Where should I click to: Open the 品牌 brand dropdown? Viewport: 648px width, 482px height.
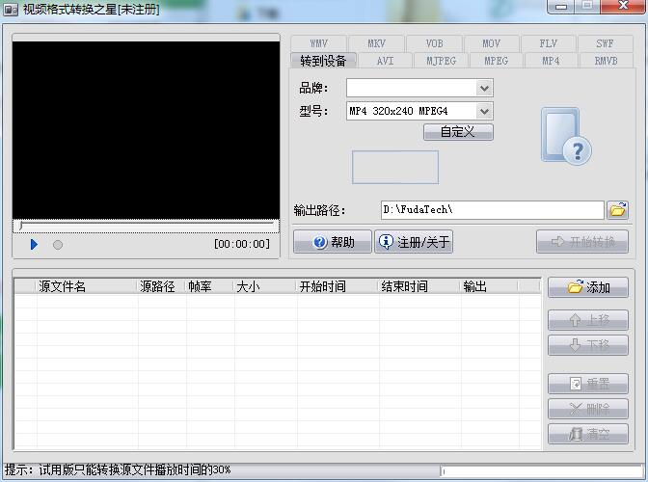coord(484,88)
